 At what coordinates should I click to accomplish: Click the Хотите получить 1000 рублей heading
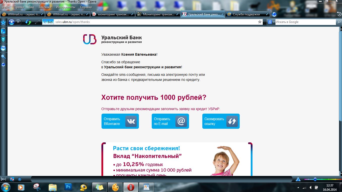pyautogui.click(x=154, y=98)
